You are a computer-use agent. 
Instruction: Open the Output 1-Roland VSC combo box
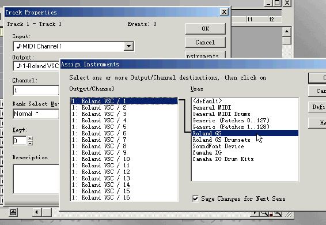point(36,66)
